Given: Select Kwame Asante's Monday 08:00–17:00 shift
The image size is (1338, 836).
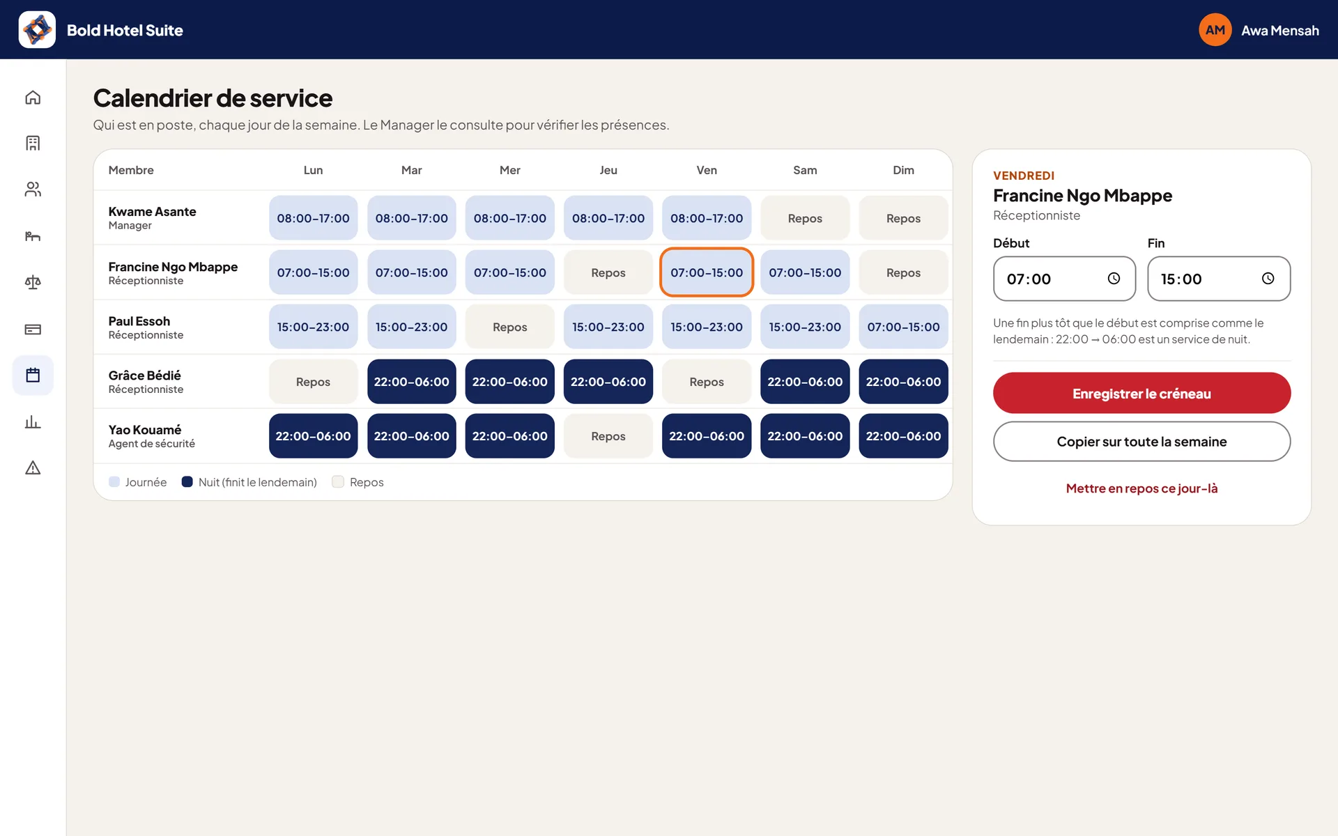Looking at the screenshot, I should click(313, 218).
